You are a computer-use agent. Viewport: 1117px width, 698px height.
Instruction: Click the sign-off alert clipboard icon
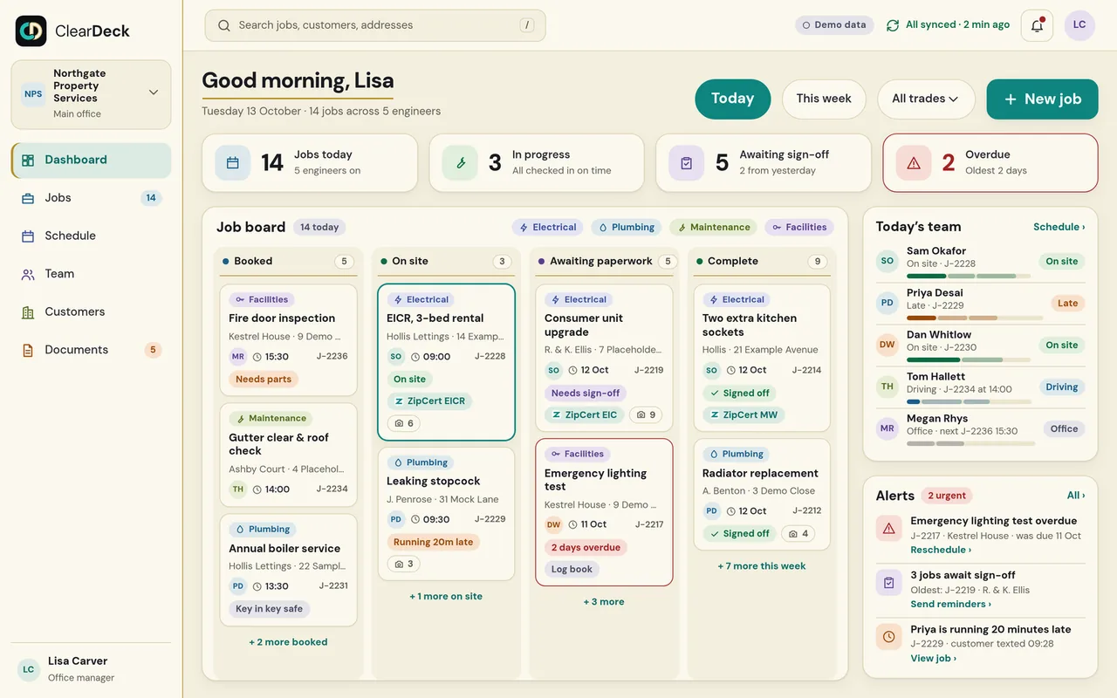(889, 582)
